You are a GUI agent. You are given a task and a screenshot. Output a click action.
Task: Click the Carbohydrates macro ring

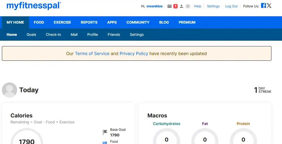167,136
